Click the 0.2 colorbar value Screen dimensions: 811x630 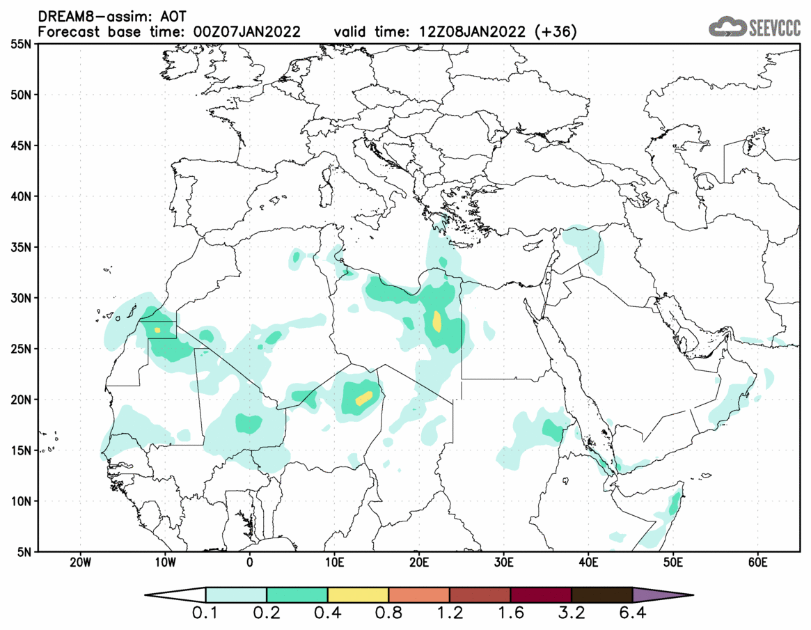(267, 613)
